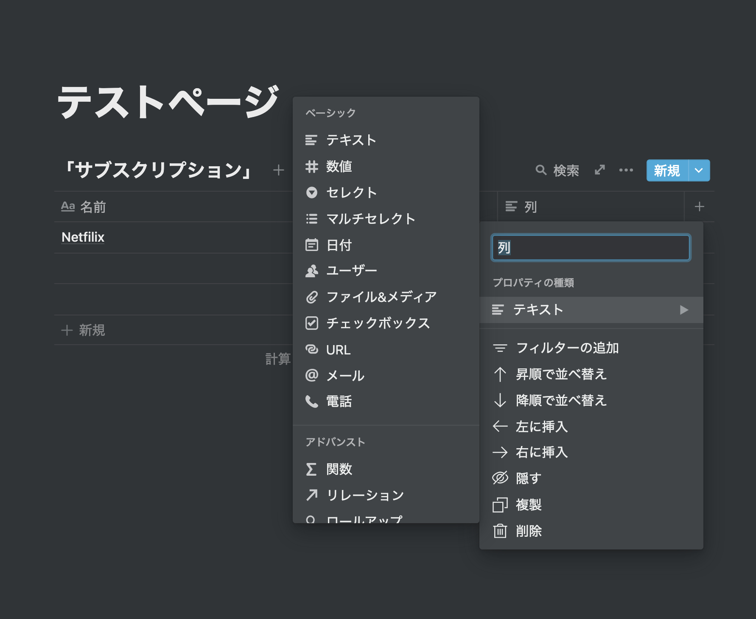Add new column with plus icon

(x=699, y=207)
